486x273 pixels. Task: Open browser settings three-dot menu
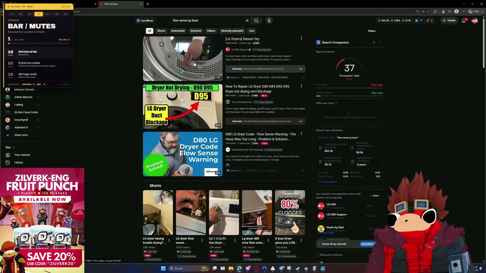click(x=463, y=11)
